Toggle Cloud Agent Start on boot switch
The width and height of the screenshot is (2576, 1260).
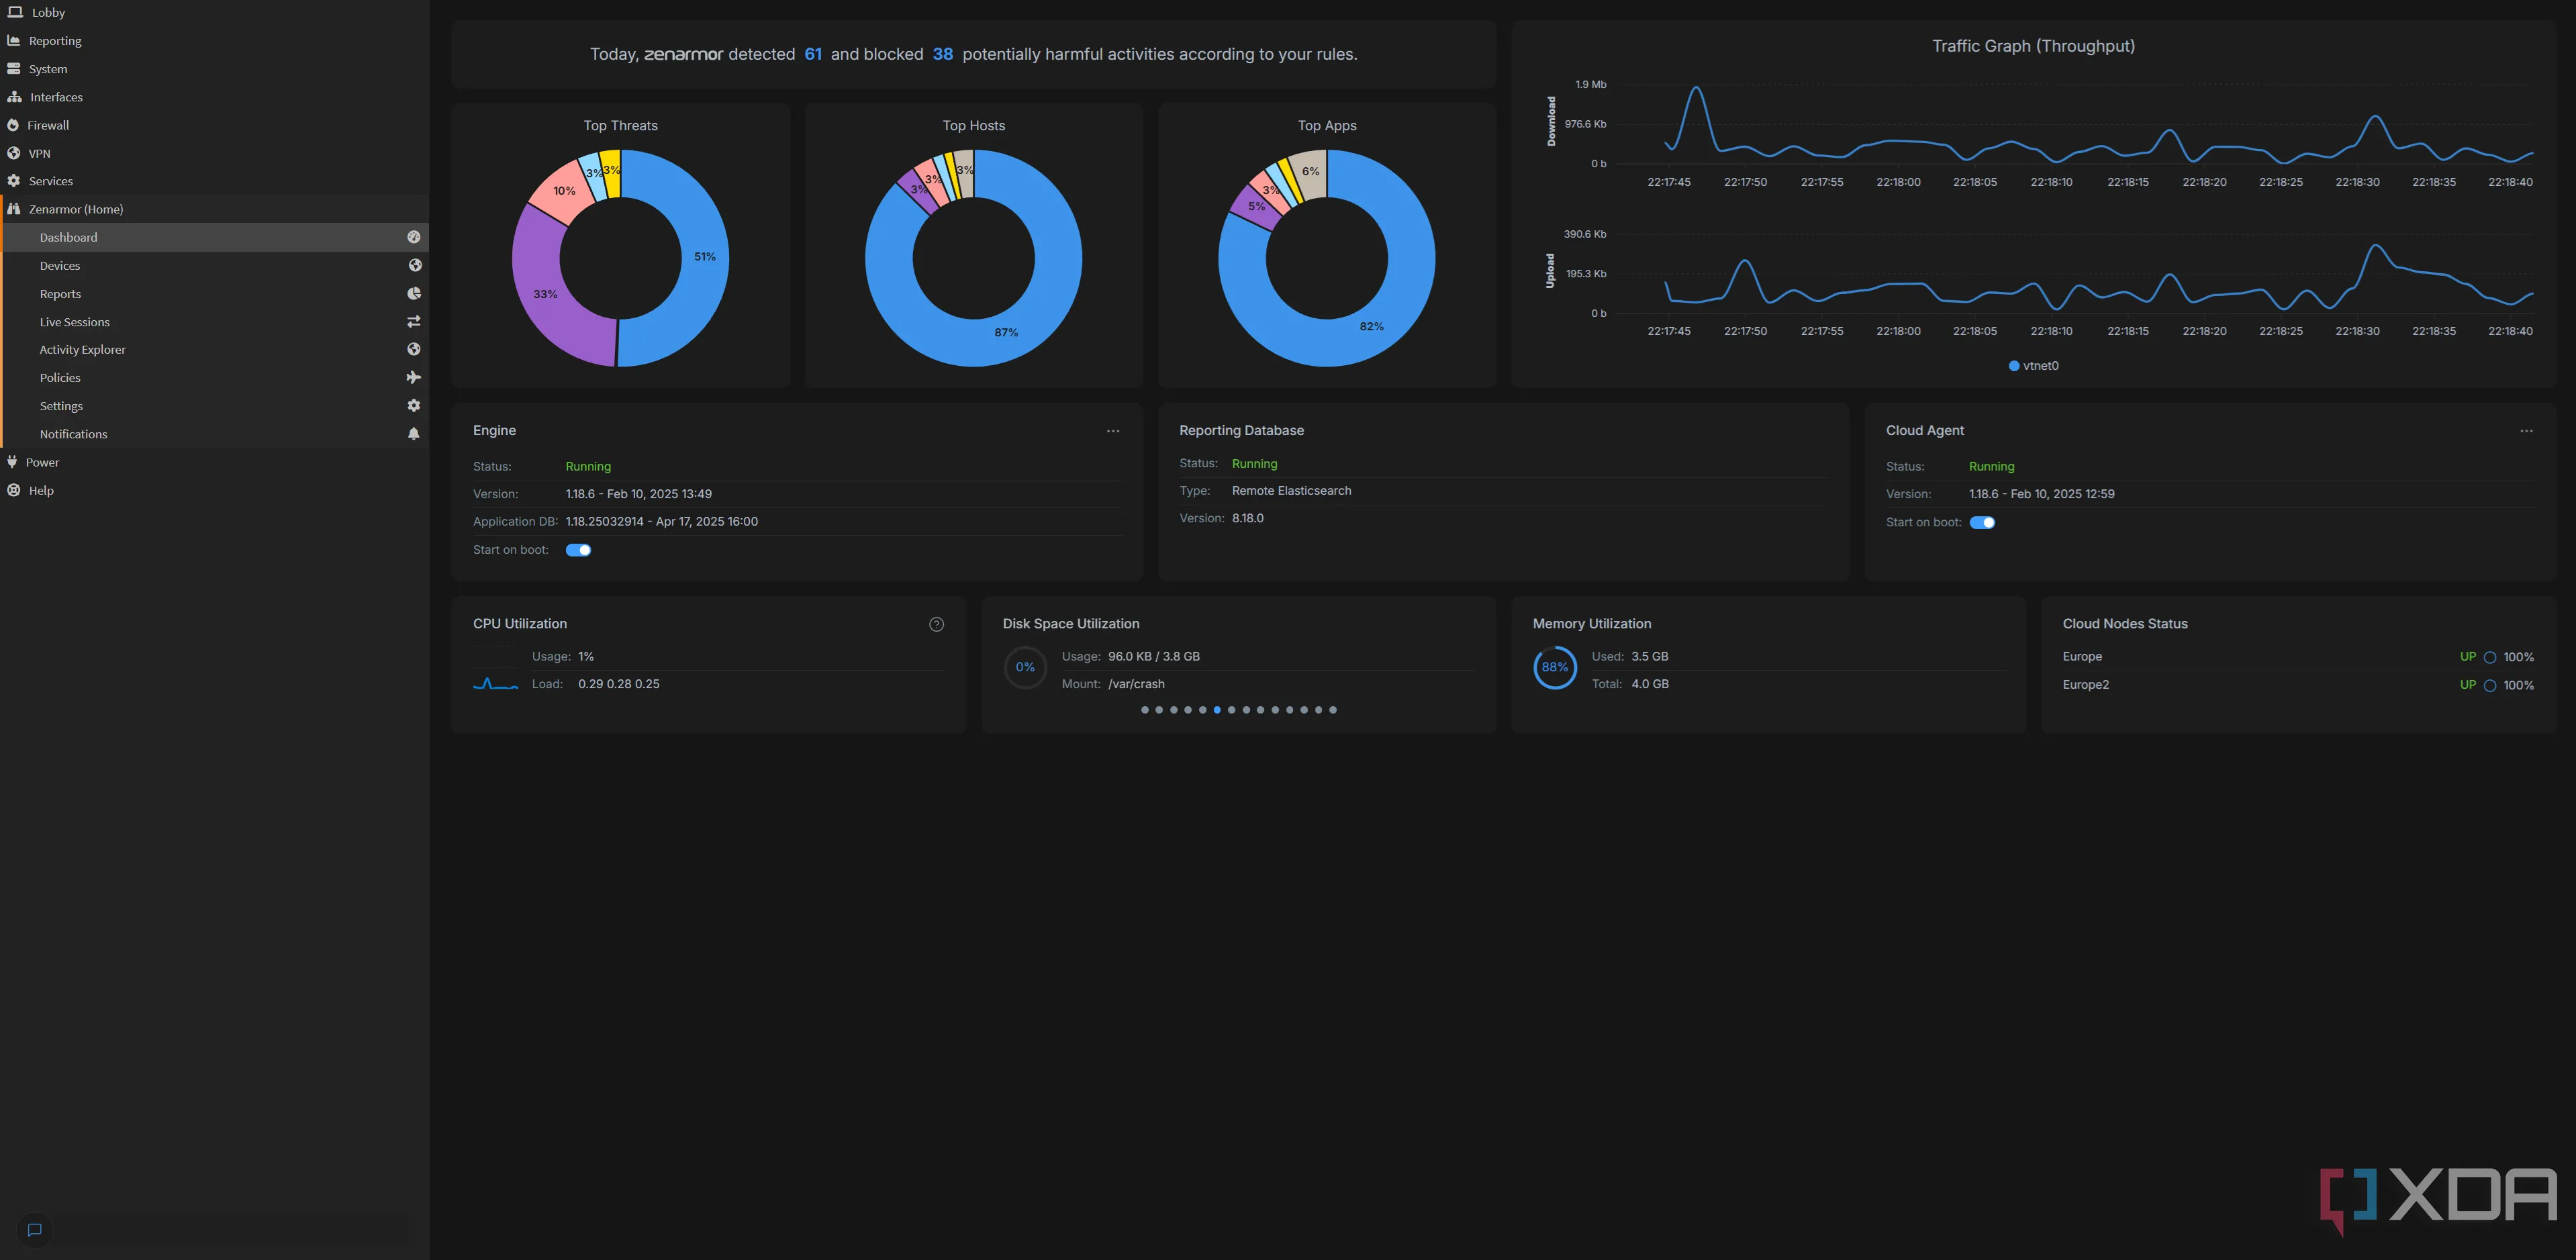[x=1982, y=522]
